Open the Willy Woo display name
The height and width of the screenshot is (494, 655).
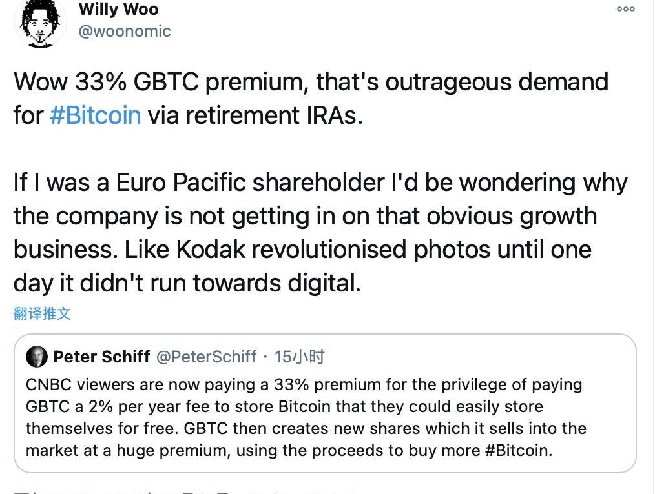118,9
